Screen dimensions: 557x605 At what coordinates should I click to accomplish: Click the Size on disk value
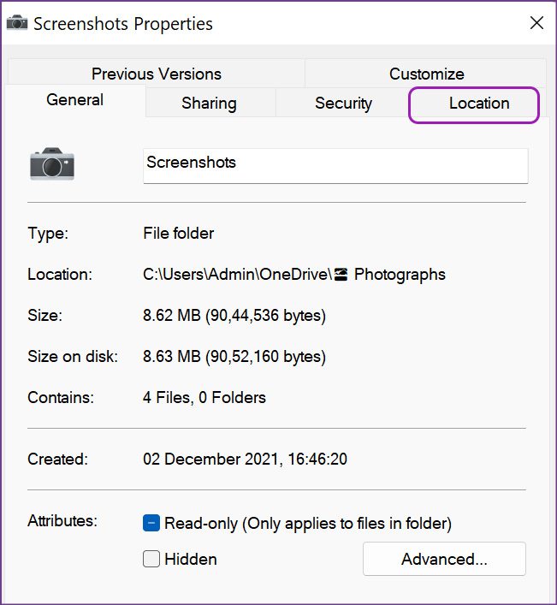point(234,356)
